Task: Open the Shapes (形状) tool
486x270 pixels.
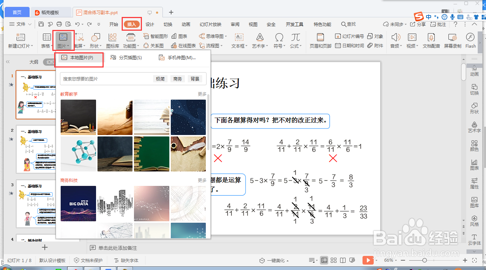Action: click(95, 40)
